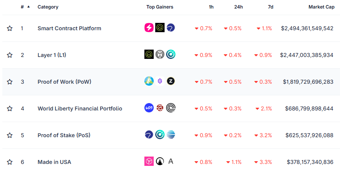Click the pink lightning coin icon in Smart Contract Platform row

tap(149, 28)
